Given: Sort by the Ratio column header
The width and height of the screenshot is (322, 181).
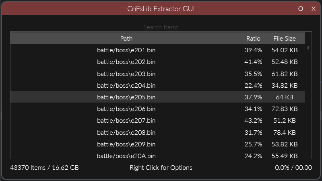Looking at the screenshot, I should pos(253,39).
